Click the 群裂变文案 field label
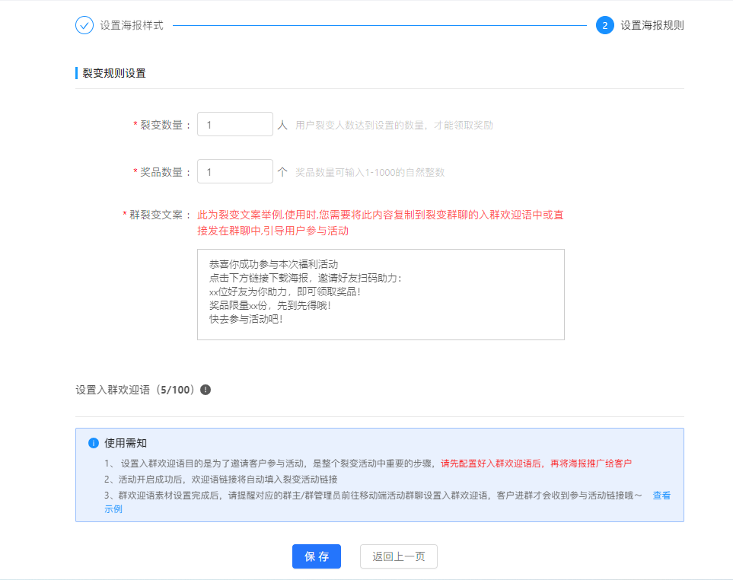This screenshot has height=580, width=733. 156,215
